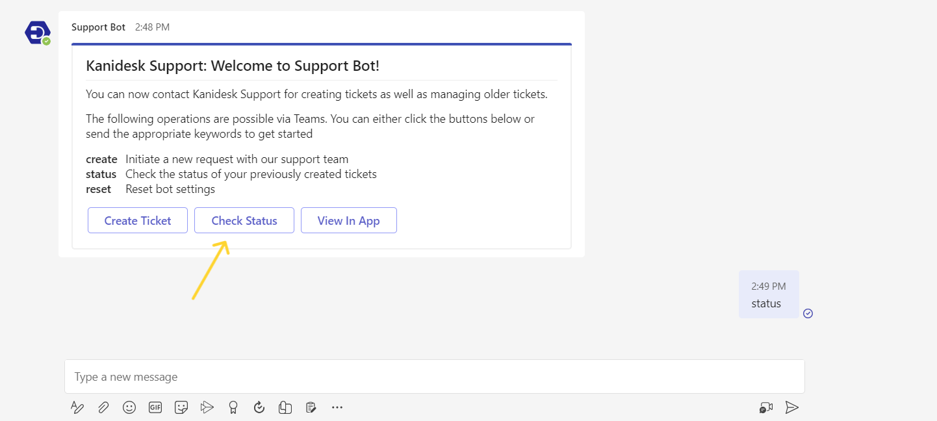The width and height of the screenshot is (937, 421).
Task: Open the GIF picker
Action: (155, 407)
